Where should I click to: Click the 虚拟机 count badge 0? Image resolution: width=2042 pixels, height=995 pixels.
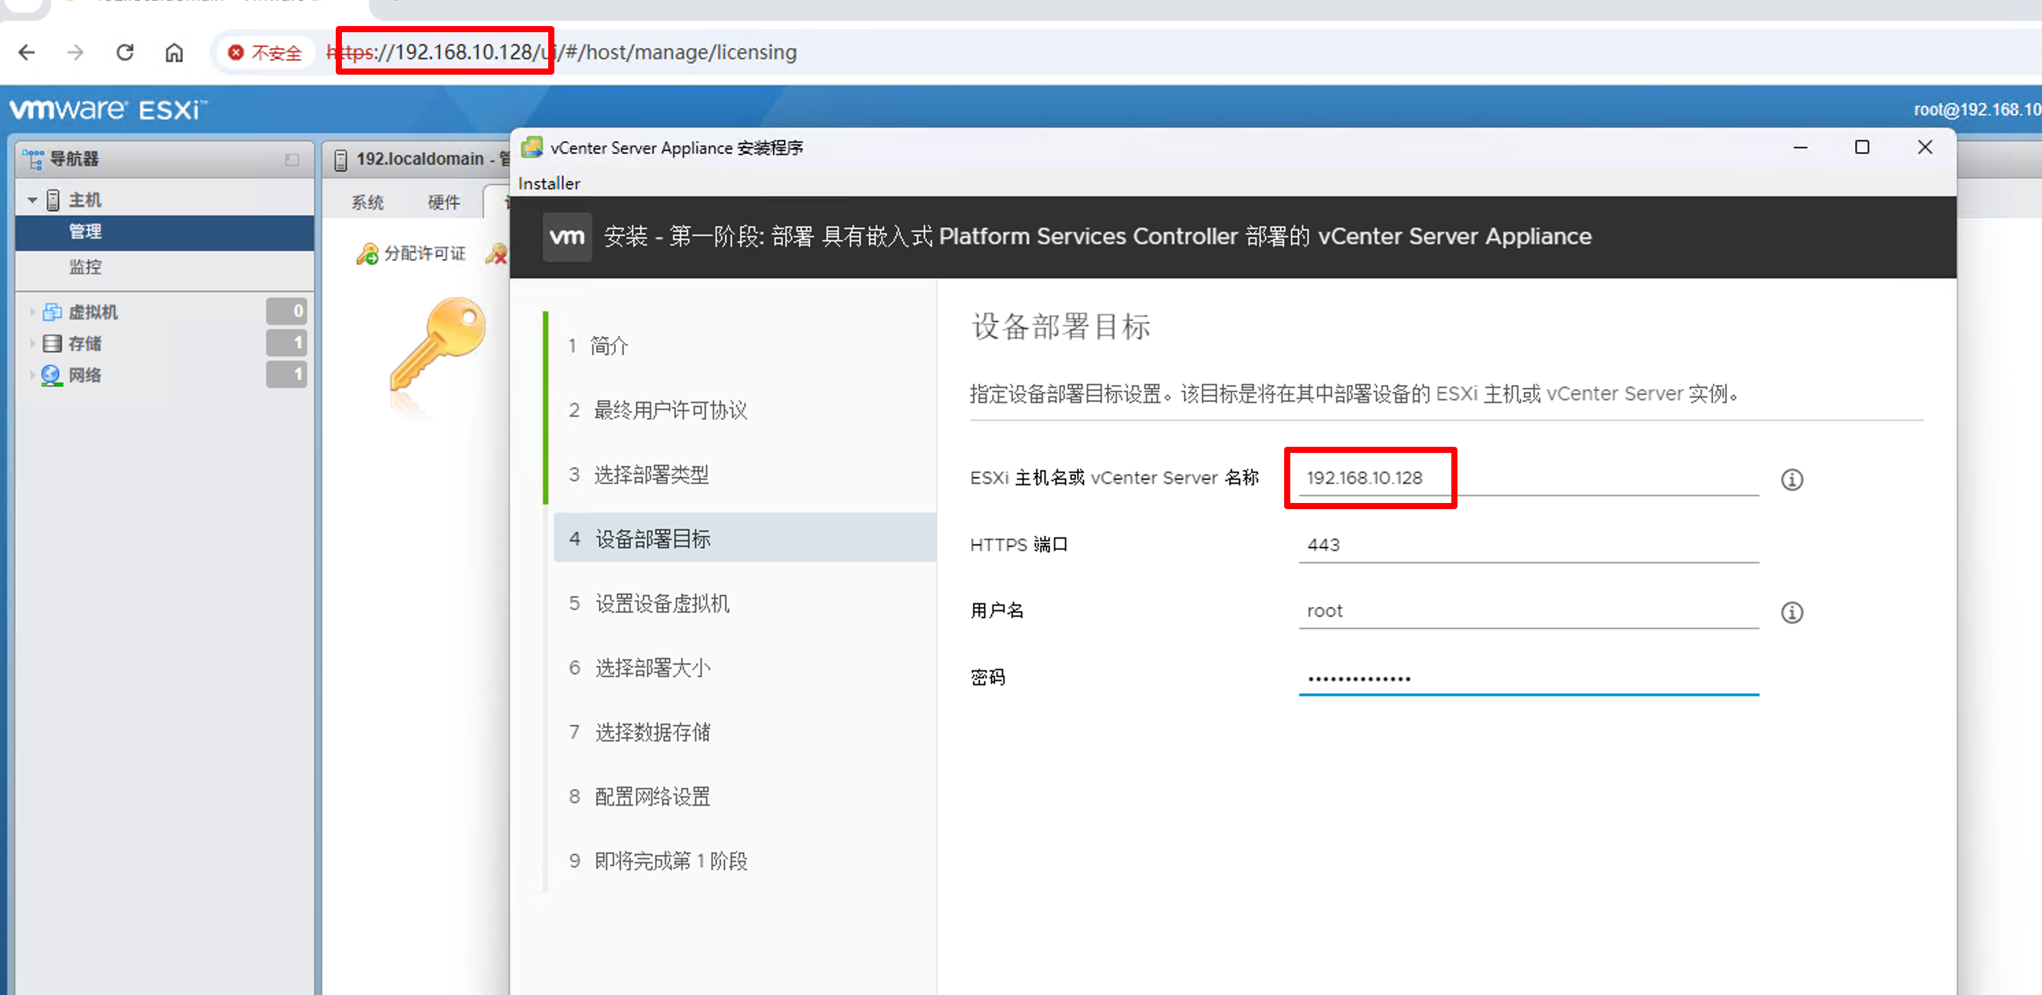(x=286, y=312)
